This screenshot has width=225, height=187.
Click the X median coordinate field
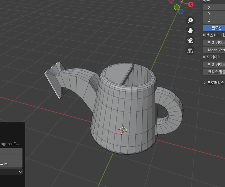coord(214,7)
